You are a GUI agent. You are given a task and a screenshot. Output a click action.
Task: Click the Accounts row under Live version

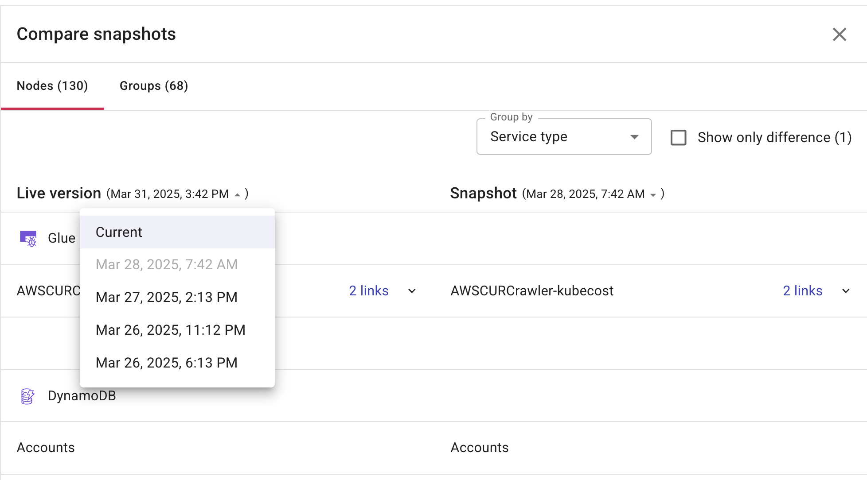[46, 448]
